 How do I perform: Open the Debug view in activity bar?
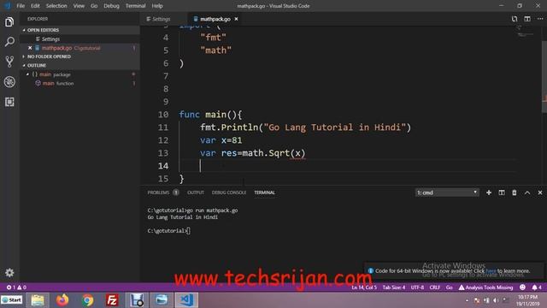click(x=9, y=82)
